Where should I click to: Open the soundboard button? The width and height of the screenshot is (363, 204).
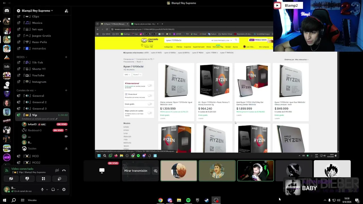[60, 179]
